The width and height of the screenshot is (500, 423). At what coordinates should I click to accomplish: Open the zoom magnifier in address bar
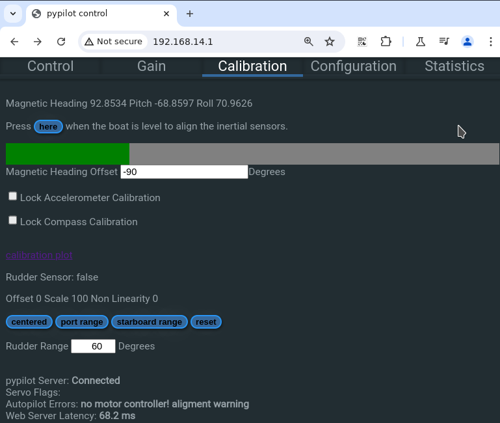[309, 42]
